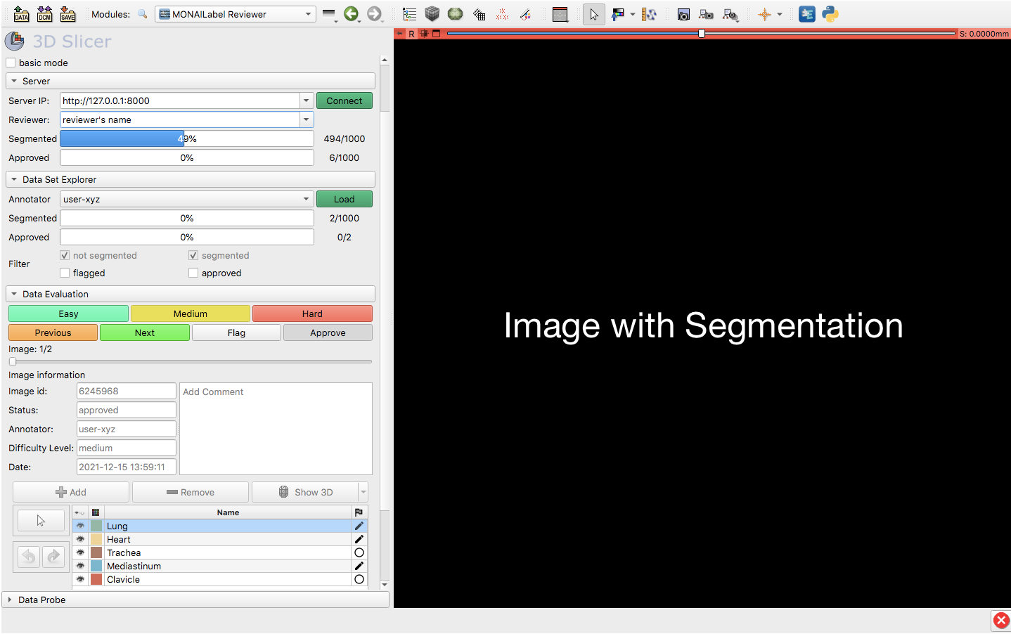
Task: Open the DCM DICOM module icon
Action: click(44, 14)
